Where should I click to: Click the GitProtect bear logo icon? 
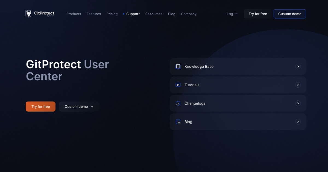[28, 14]
